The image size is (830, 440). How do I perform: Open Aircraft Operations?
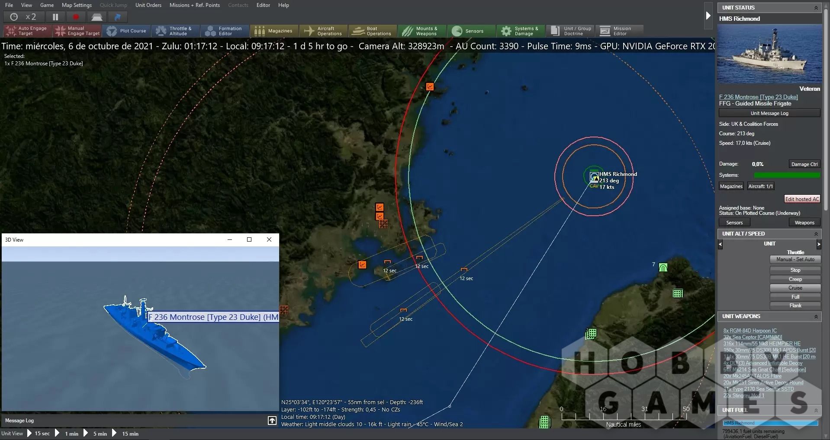coord(324,31)
